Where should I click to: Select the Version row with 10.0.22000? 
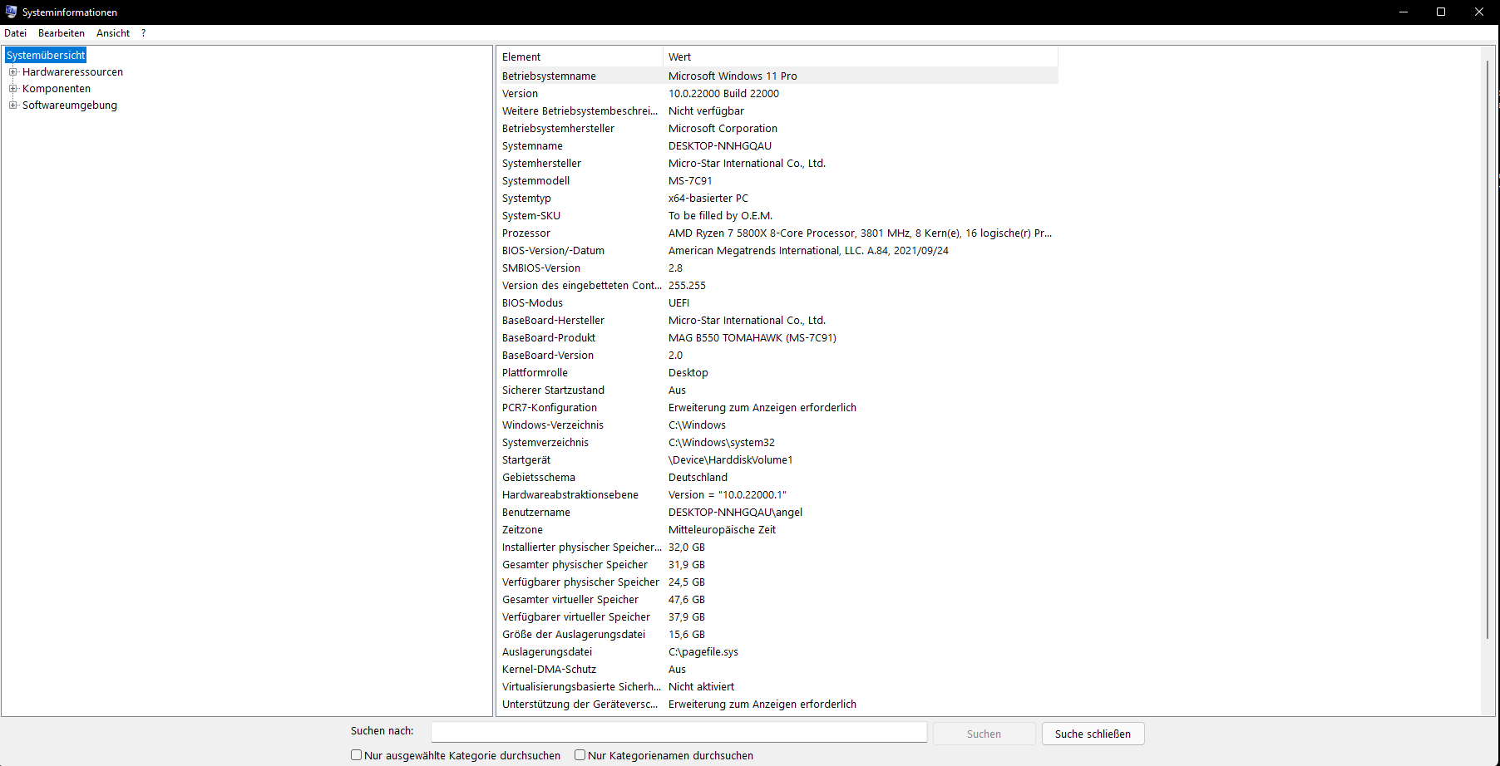click(x=777, y=93)
